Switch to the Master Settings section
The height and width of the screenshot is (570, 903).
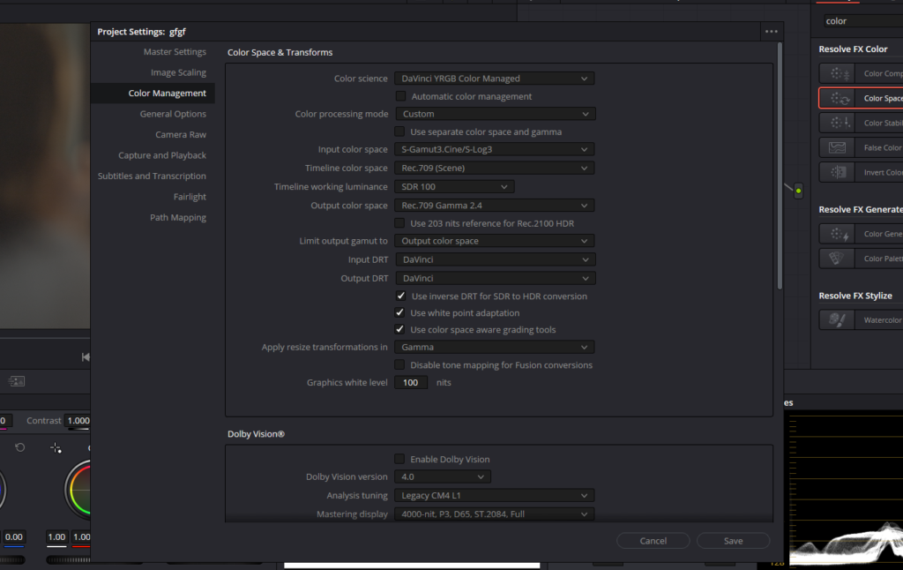pos(175,52)
